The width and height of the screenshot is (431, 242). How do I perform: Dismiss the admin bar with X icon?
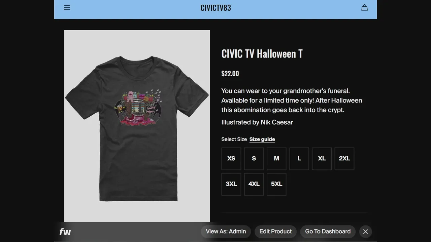[365, 232]
